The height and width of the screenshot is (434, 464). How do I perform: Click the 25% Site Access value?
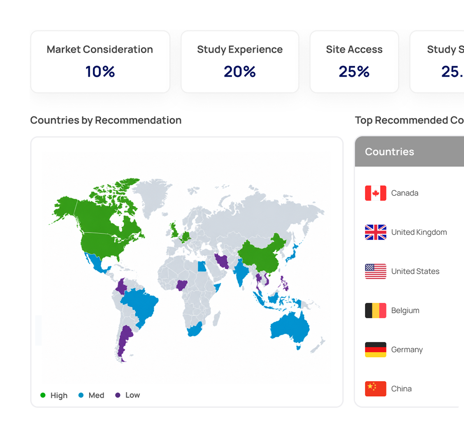click(354, 72)
